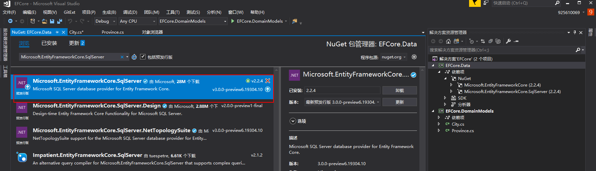Clear the NuGet search text with X
This screenshot has width=596, height=171.
122,57
